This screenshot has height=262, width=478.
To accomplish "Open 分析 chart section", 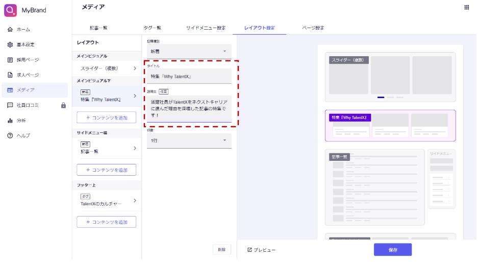I will [x=20, y=121].
